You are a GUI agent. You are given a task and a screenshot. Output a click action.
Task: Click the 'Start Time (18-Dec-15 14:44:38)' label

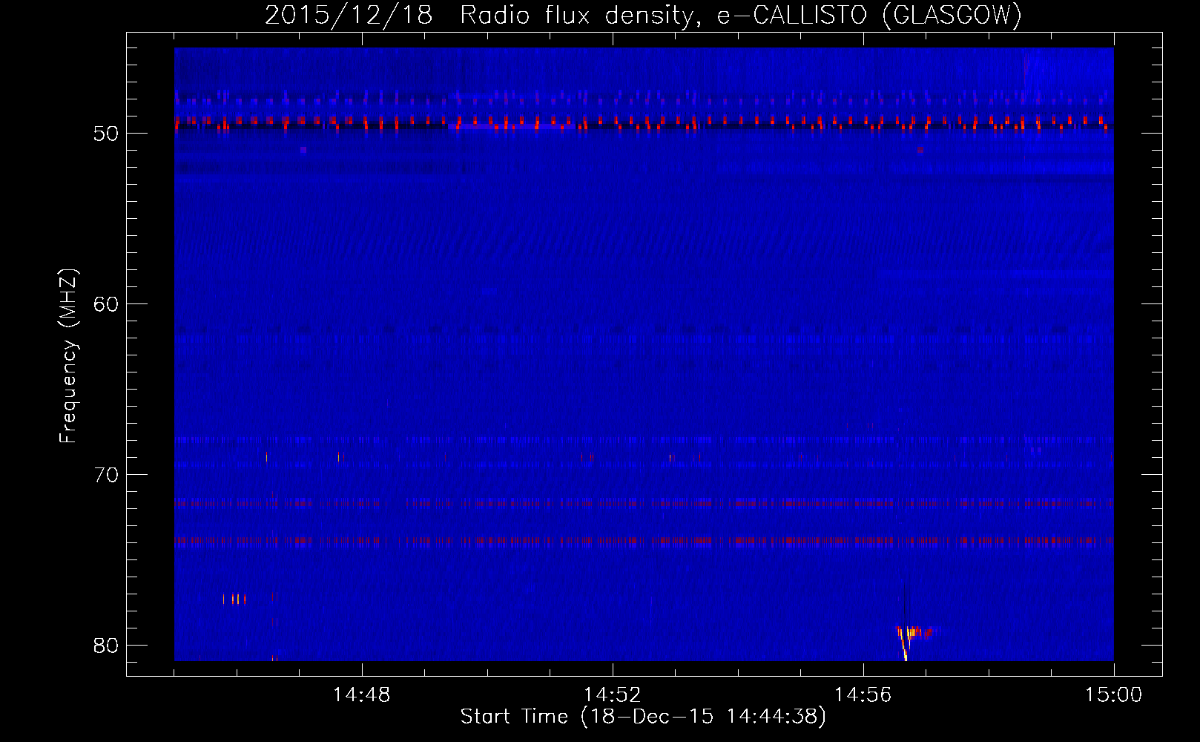tap(643, 717)
